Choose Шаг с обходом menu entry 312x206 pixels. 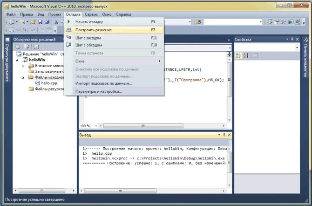114,45
